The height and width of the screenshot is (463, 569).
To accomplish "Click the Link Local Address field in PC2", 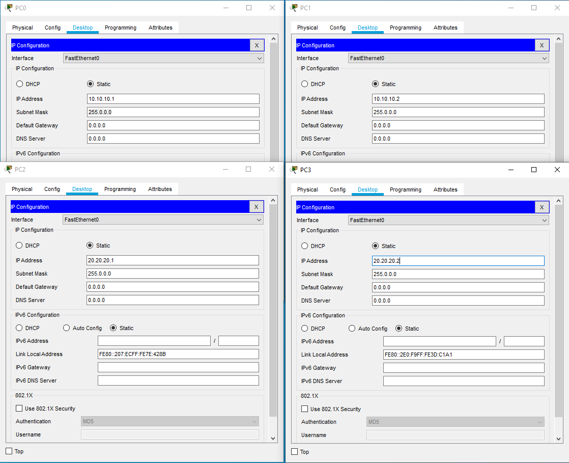I will [178, 354].
